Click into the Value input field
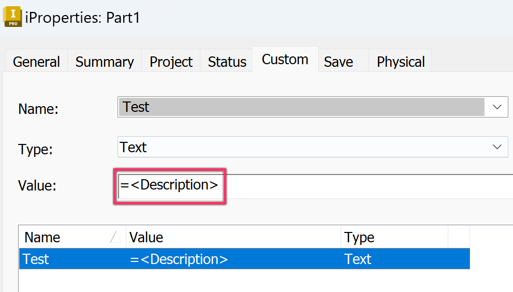This screenshot has width=513, height=292. tap(315, 186)
